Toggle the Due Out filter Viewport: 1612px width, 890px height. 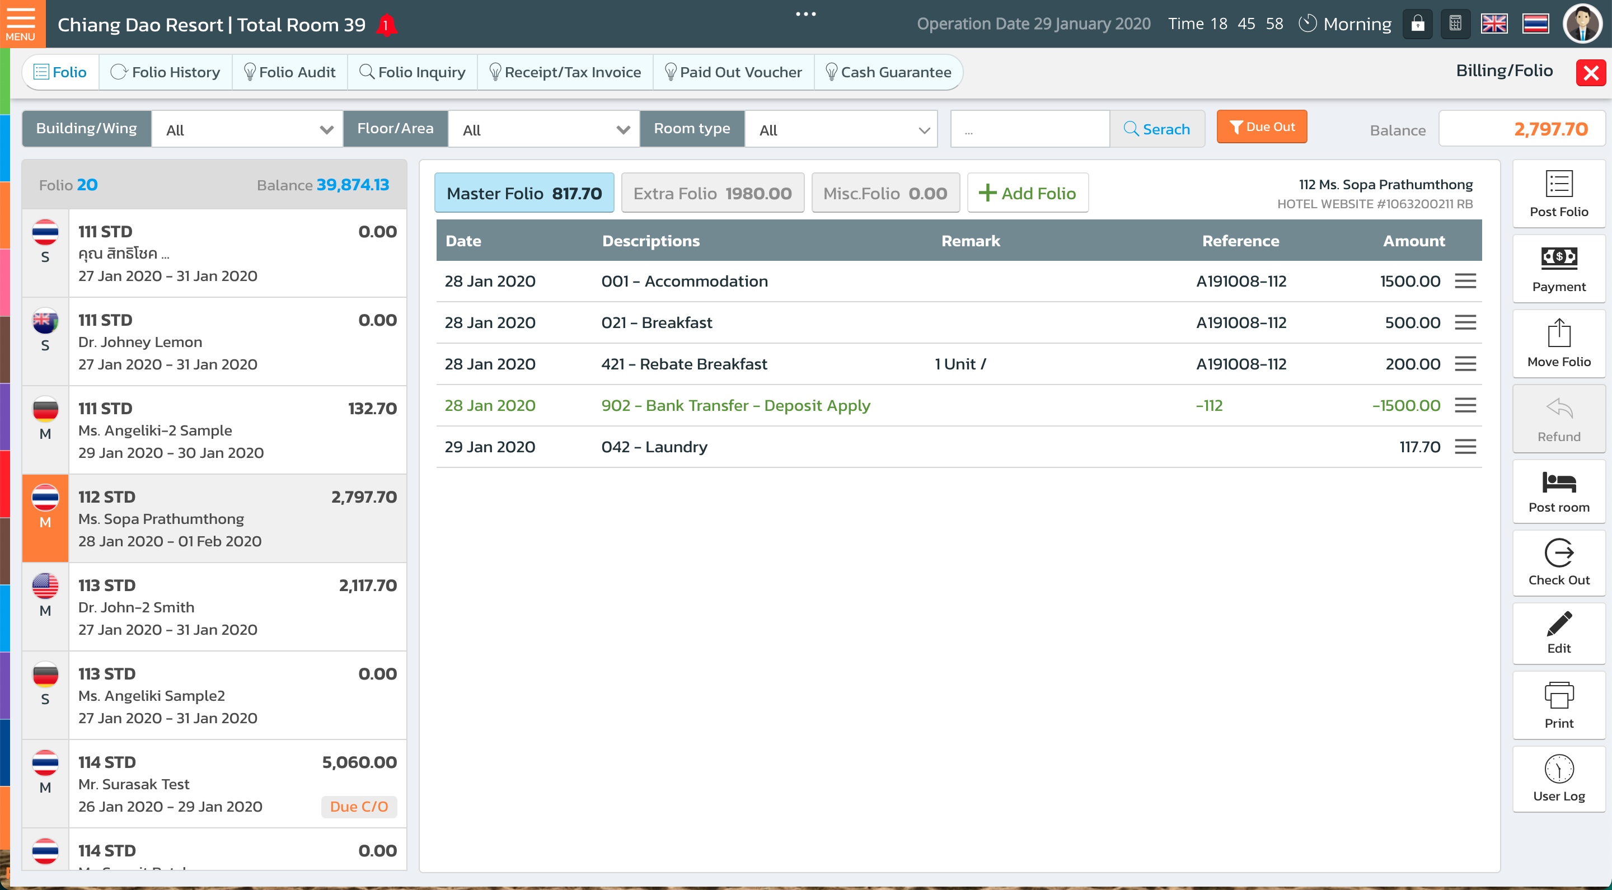[x=1262, y=127]
